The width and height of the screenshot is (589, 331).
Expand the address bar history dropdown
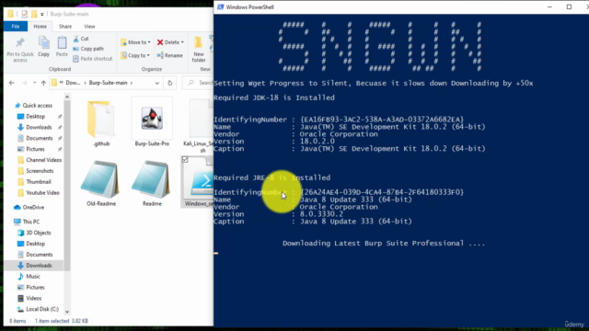pos(157,83)
